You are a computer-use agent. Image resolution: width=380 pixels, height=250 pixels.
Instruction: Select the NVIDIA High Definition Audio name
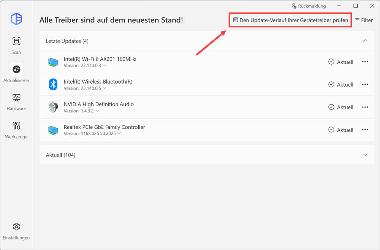[x=99, y=104]
